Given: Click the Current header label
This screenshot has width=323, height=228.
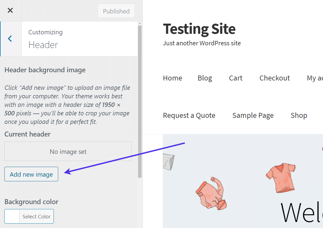Looking at the screenshot, I should (x=27, y=134).
